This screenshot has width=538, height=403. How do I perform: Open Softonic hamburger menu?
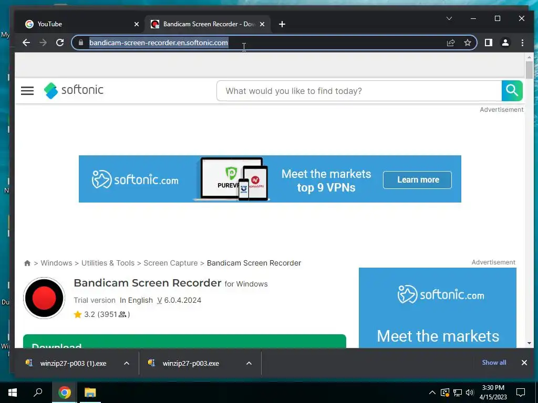click(27, 91)
